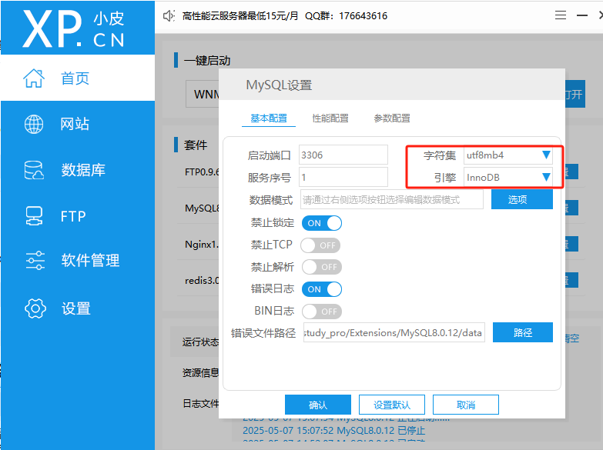Switch to the 参数配置 tab
The image size is (603, 450).
[392, 118]
